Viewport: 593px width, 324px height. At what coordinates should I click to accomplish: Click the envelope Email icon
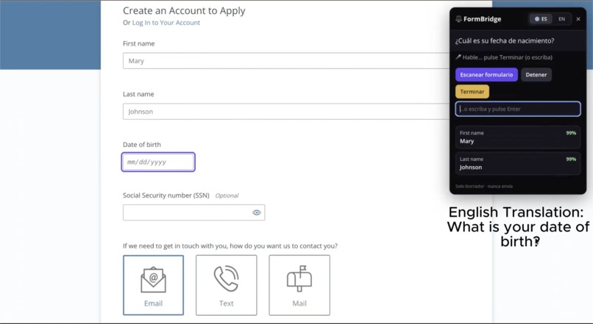pyautogui.click(x=153, y=280)
